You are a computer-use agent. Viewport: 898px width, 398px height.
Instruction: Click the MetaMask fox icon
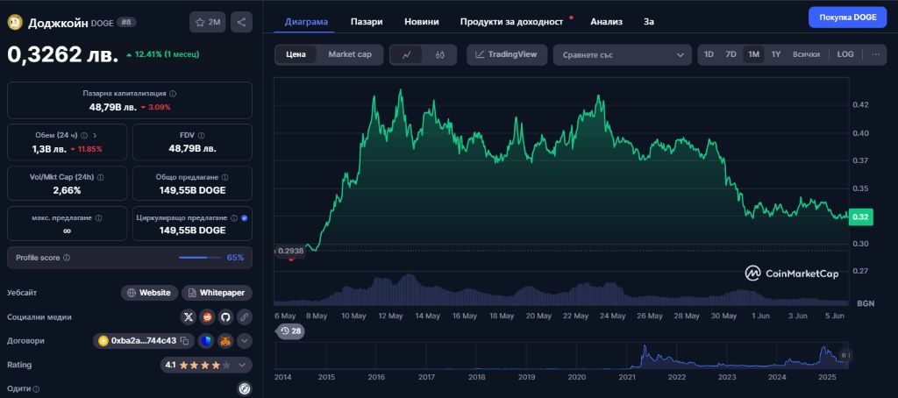point(225,340)
